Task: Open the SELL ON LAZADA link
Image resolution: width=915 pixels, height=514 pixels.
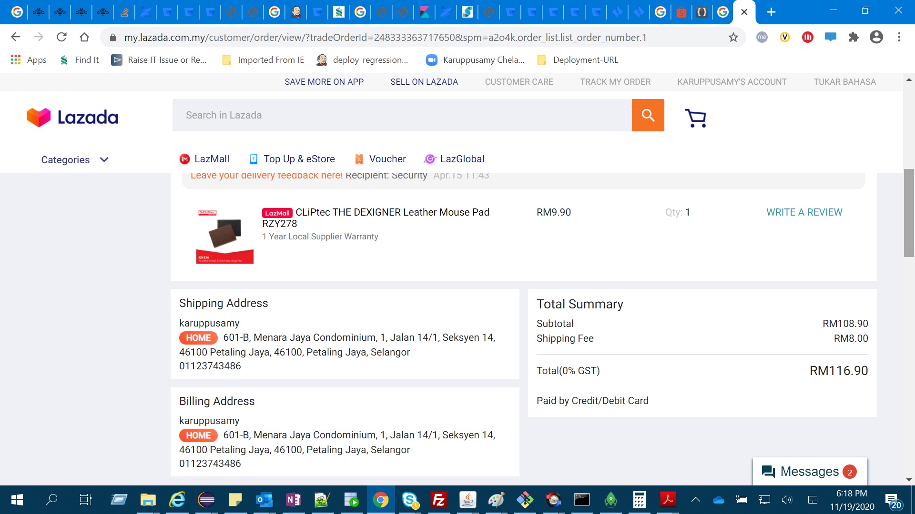Action: click(424, 82)
